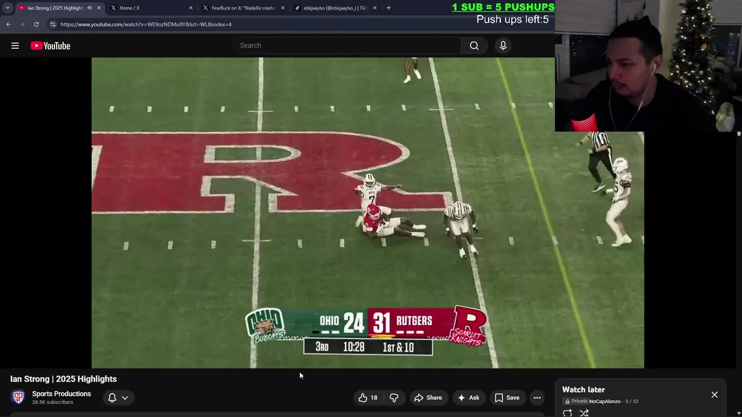Open NoCapAlonzo playlist owner link

point(605,401)
